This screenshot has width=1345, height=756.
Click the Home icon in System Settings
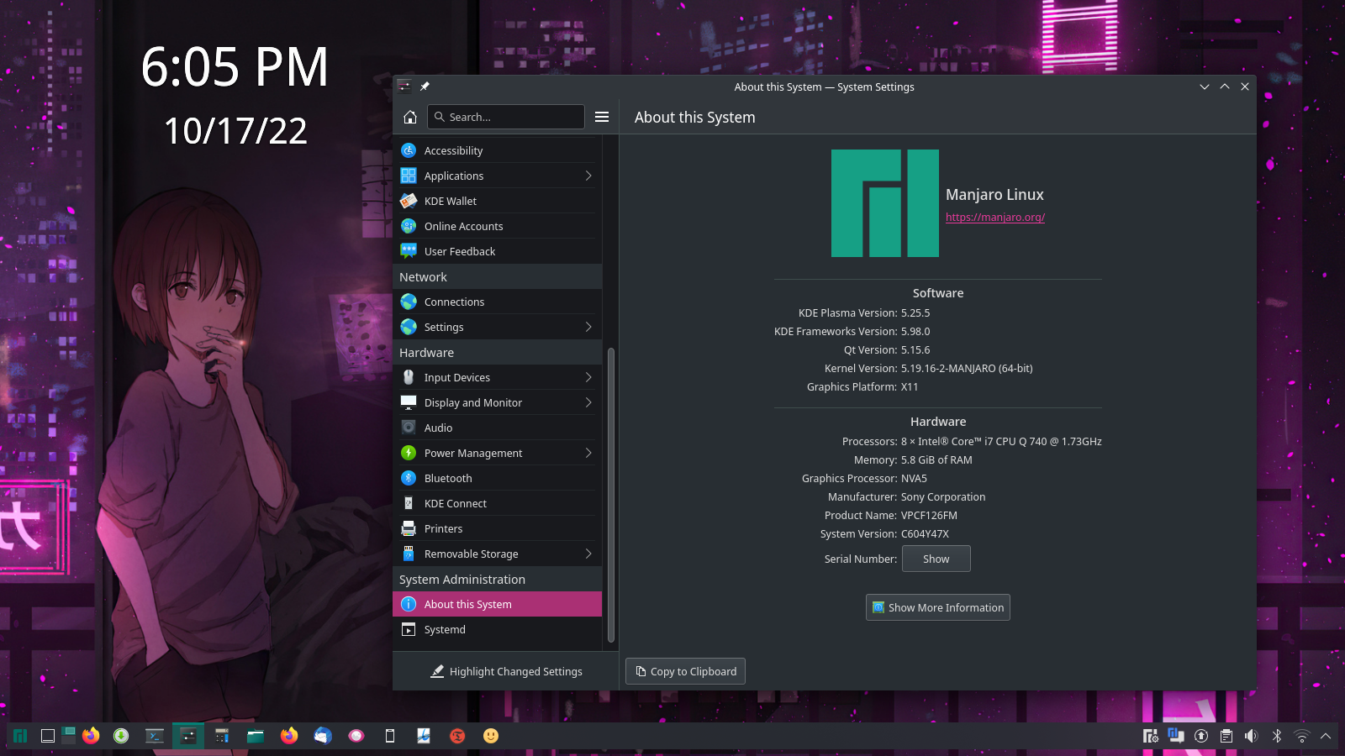pyautogui.click(x=410, y=117)
